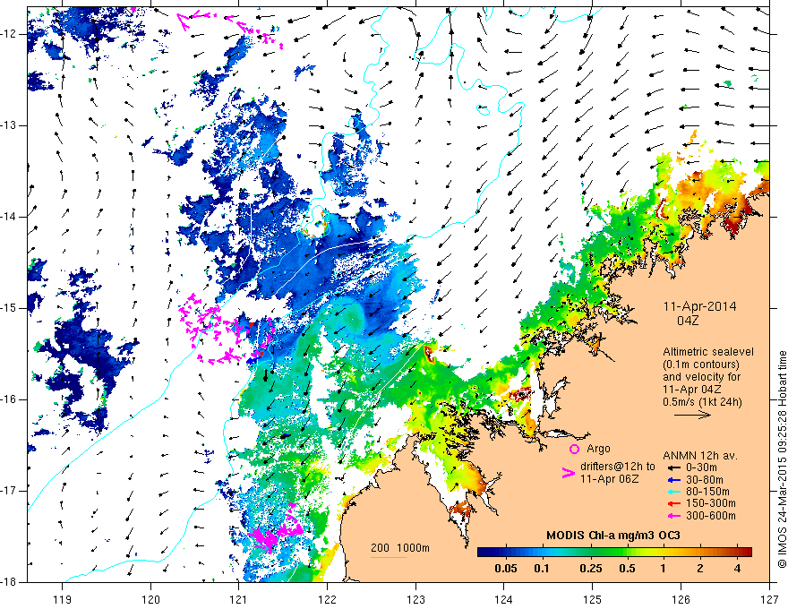Click latitude axis label '-12'
788x609 pixels.
coord(9,34)
